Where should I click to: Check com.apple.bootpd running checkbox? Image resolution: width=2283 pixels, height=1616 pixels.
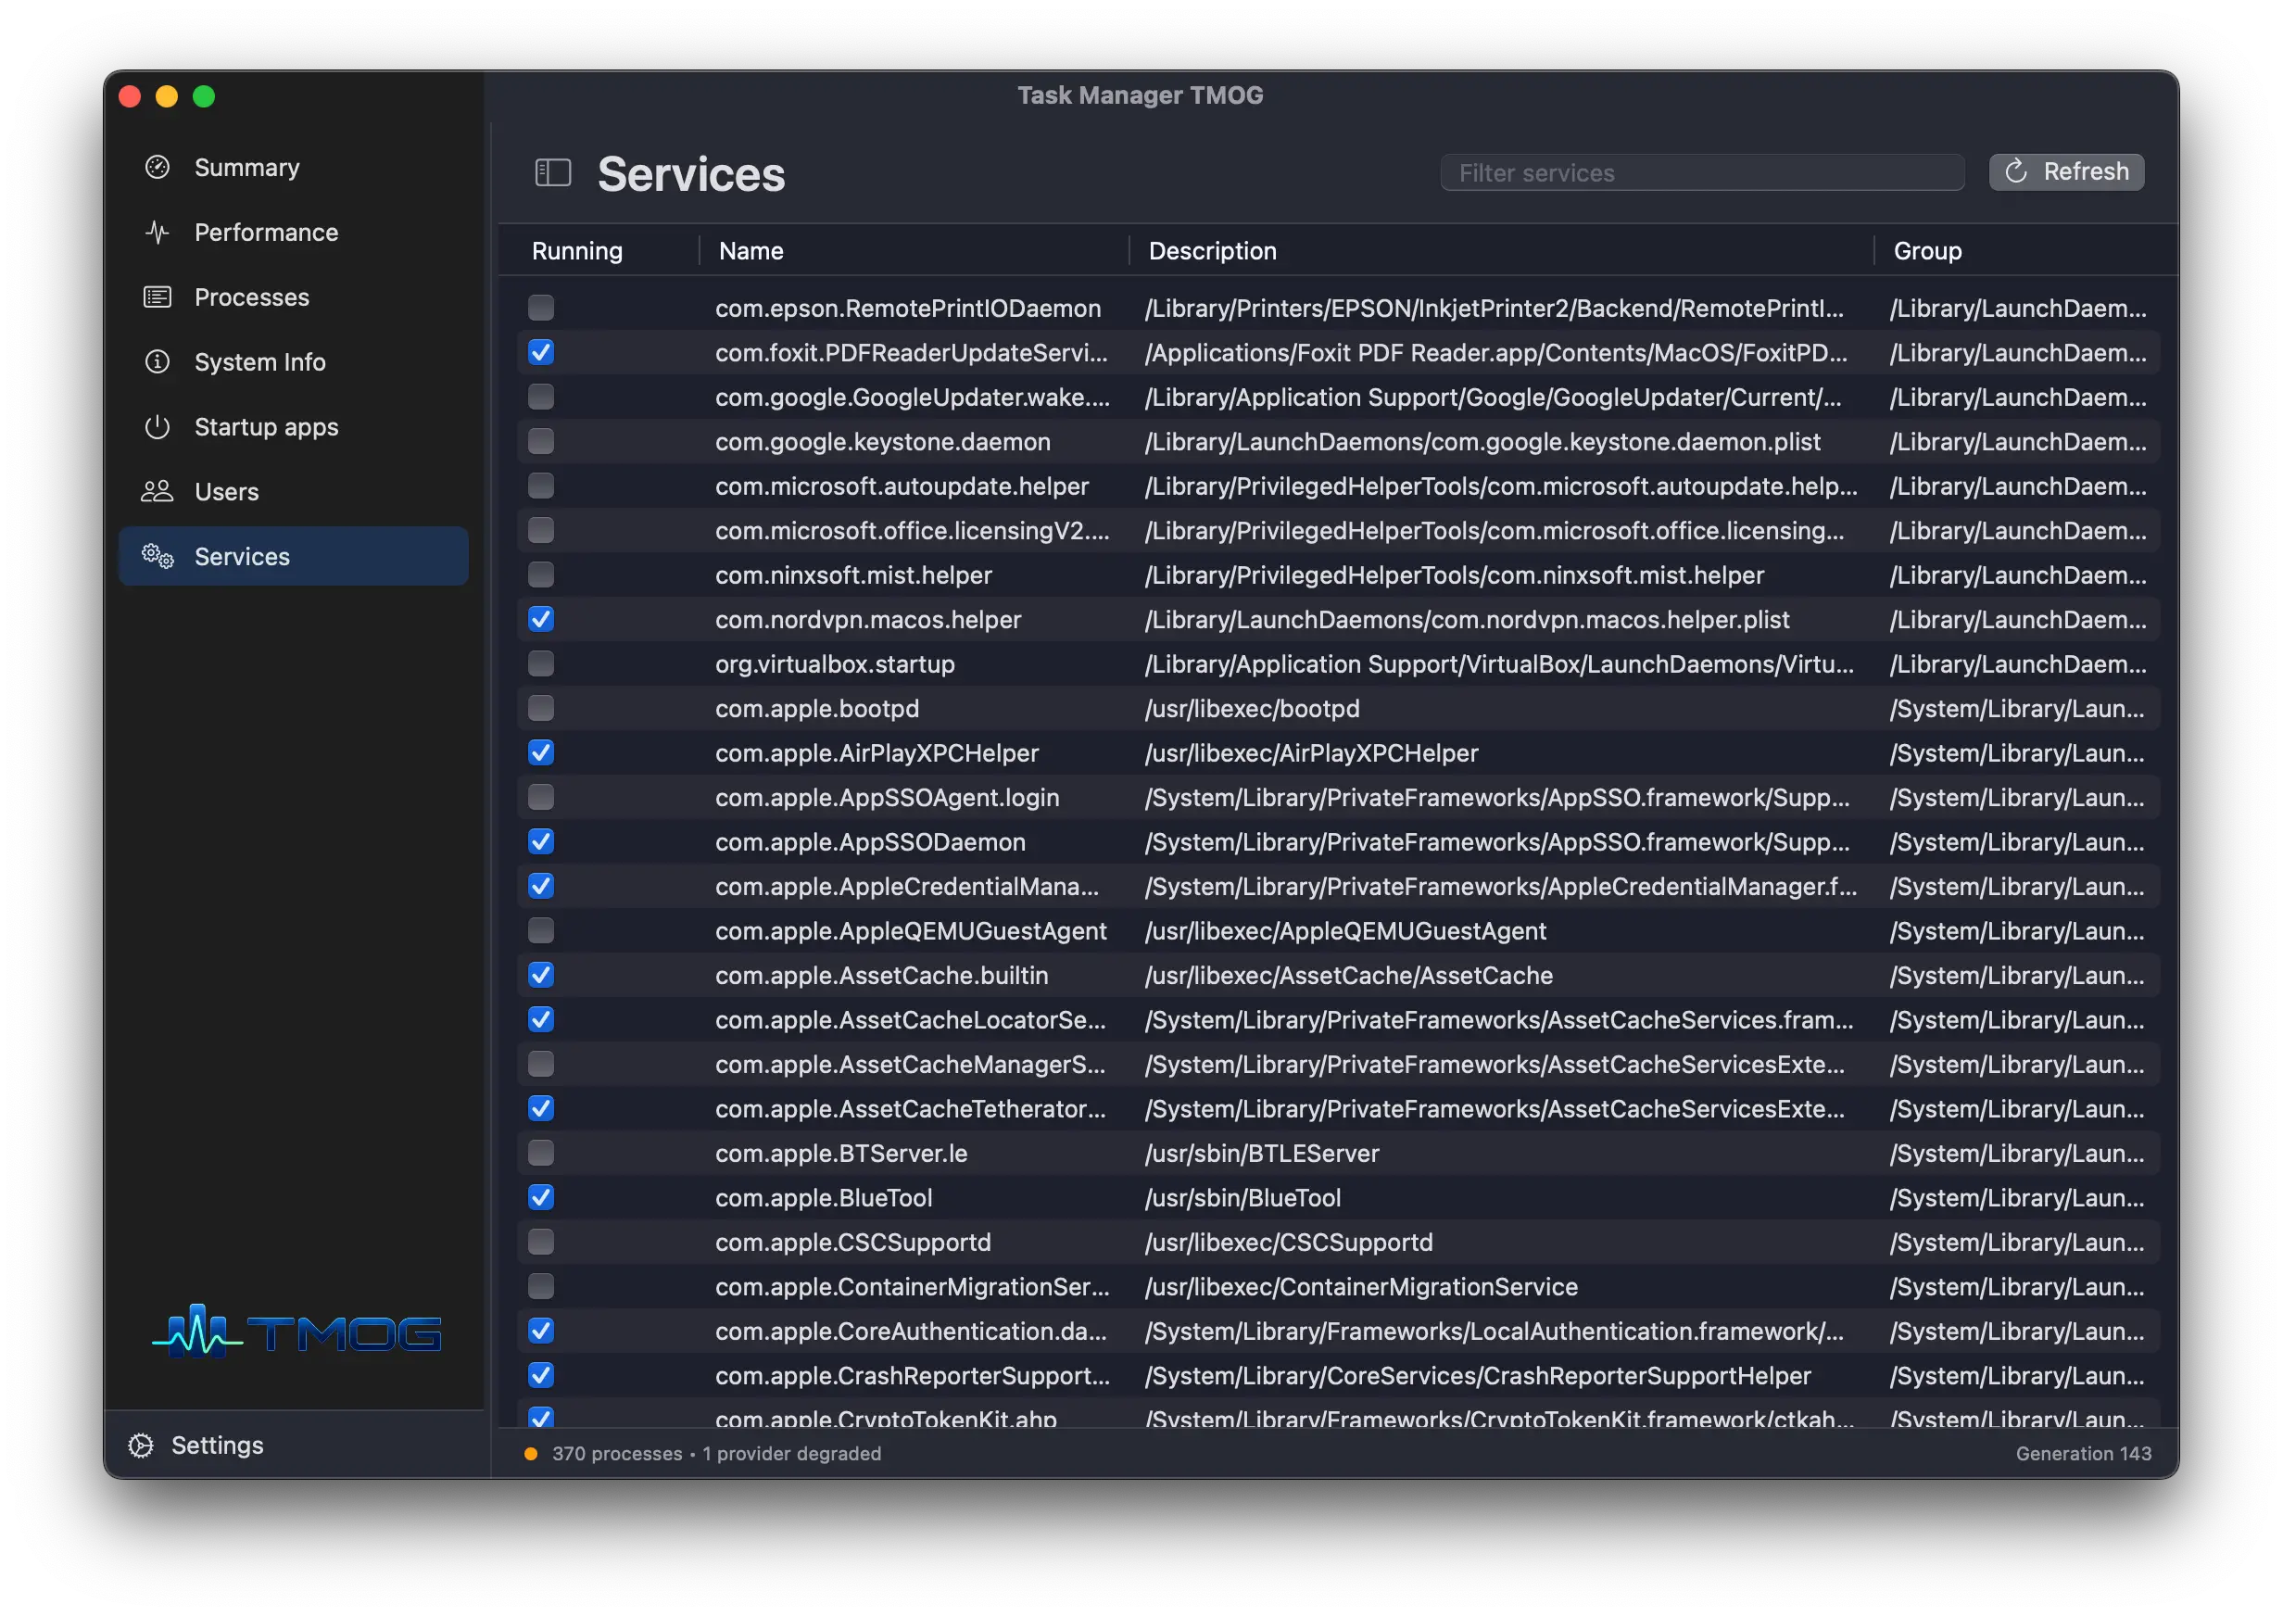[x=541, y=708]
